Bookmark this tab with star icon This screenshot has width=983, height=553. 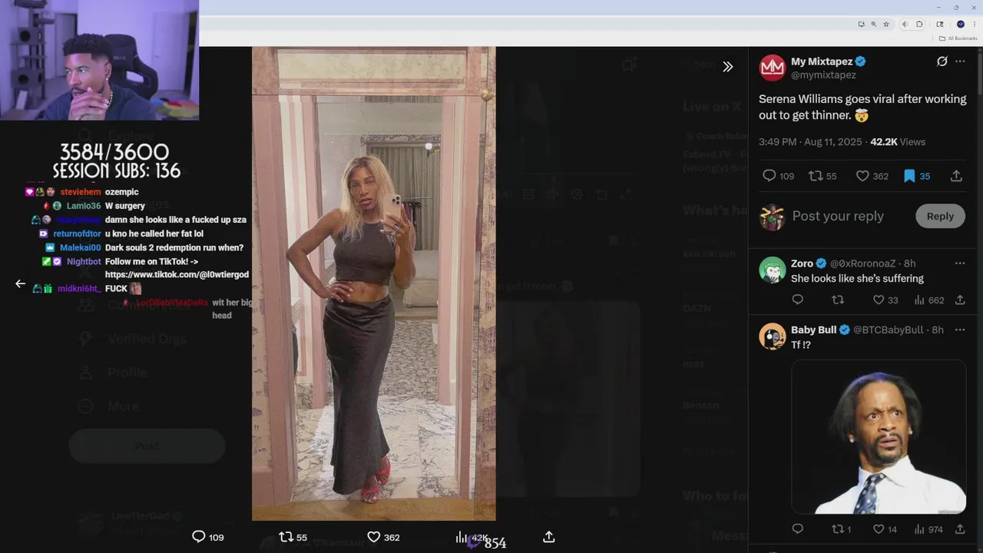(x=885, y=25)
